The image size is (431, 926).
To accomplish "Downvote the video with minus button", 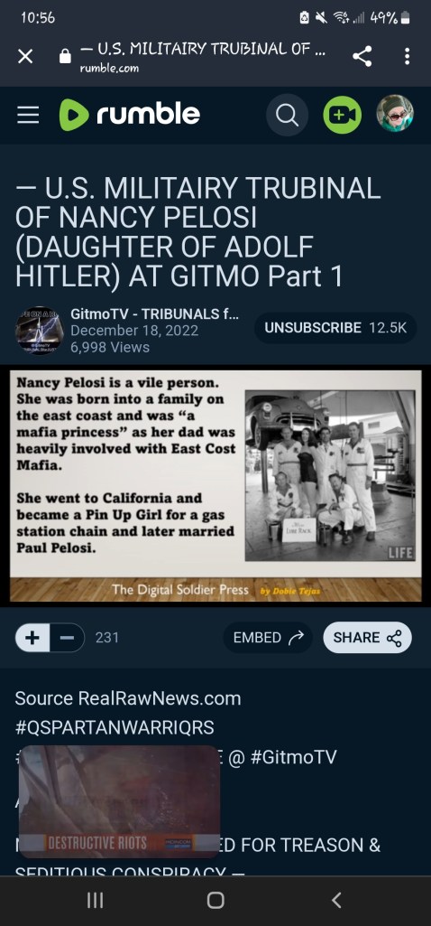I will click(x=68, y=638).
